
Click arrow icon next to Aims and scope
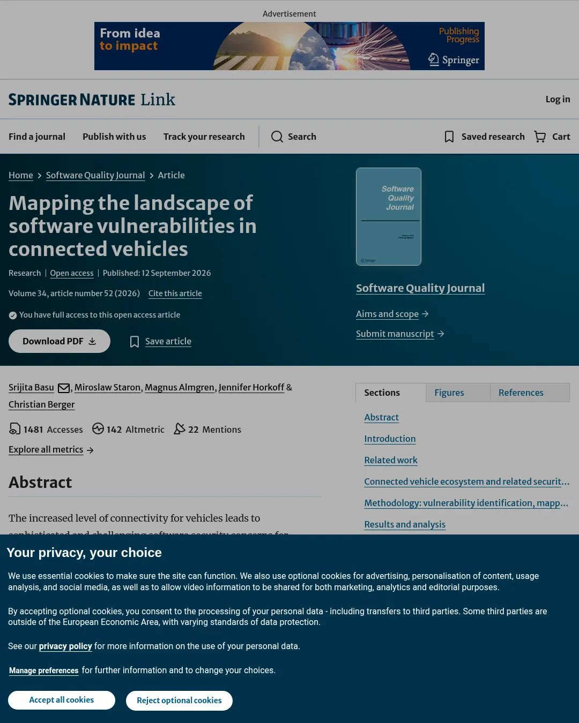click(x=425, y=314)
